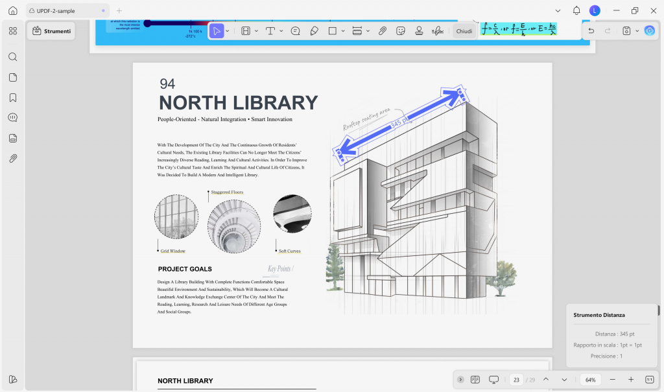Open the page panel icon in sidebar

click(x=13, y=78)
